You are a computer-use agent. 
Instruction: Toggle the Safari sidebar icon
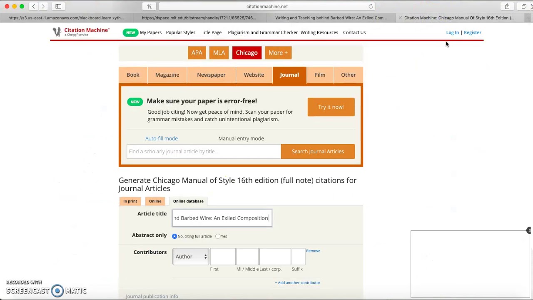[x=58, y=6]
